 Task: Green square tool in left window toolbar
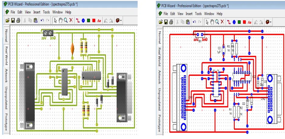click(89, 20)
